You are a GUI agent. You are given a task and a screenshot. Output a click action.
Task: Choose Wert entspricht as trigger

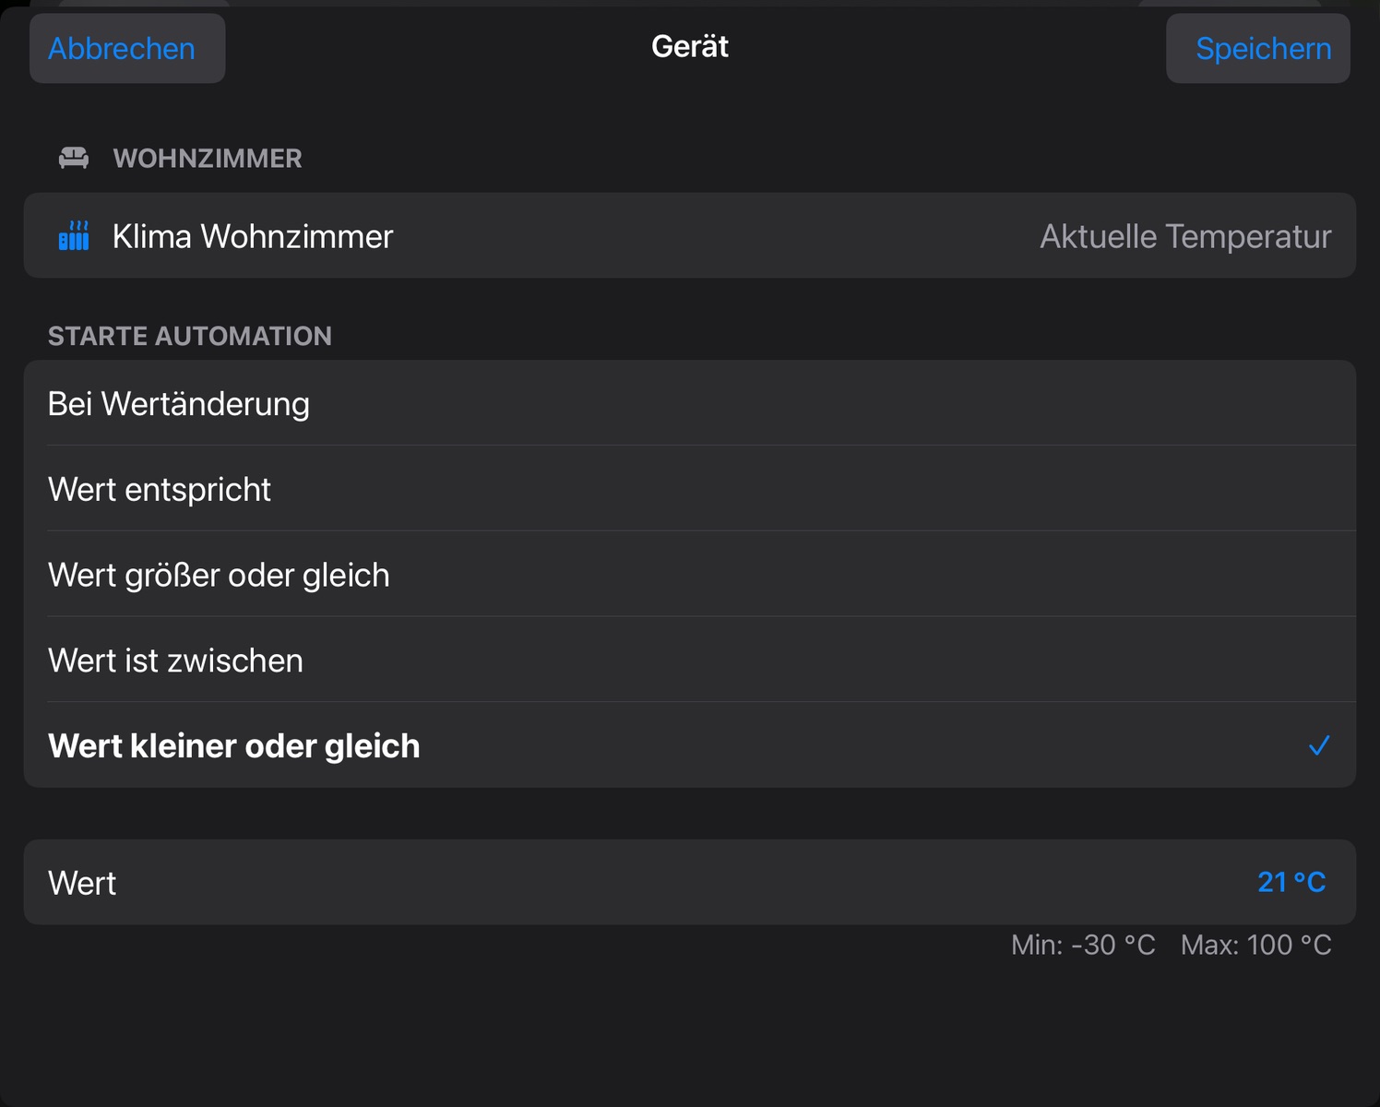[160, 490]
